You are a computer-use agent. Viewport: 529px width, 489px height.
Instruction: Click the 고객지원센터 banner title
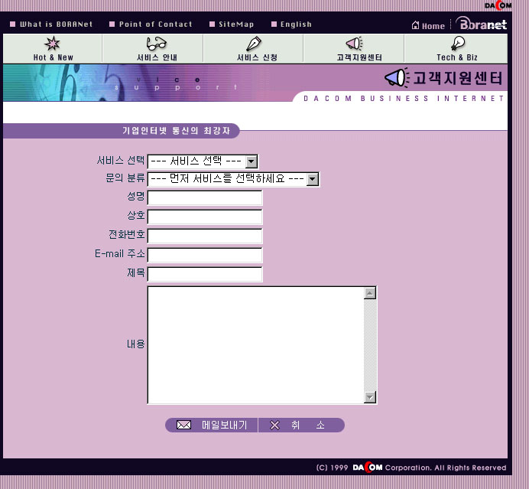point(457,78)
